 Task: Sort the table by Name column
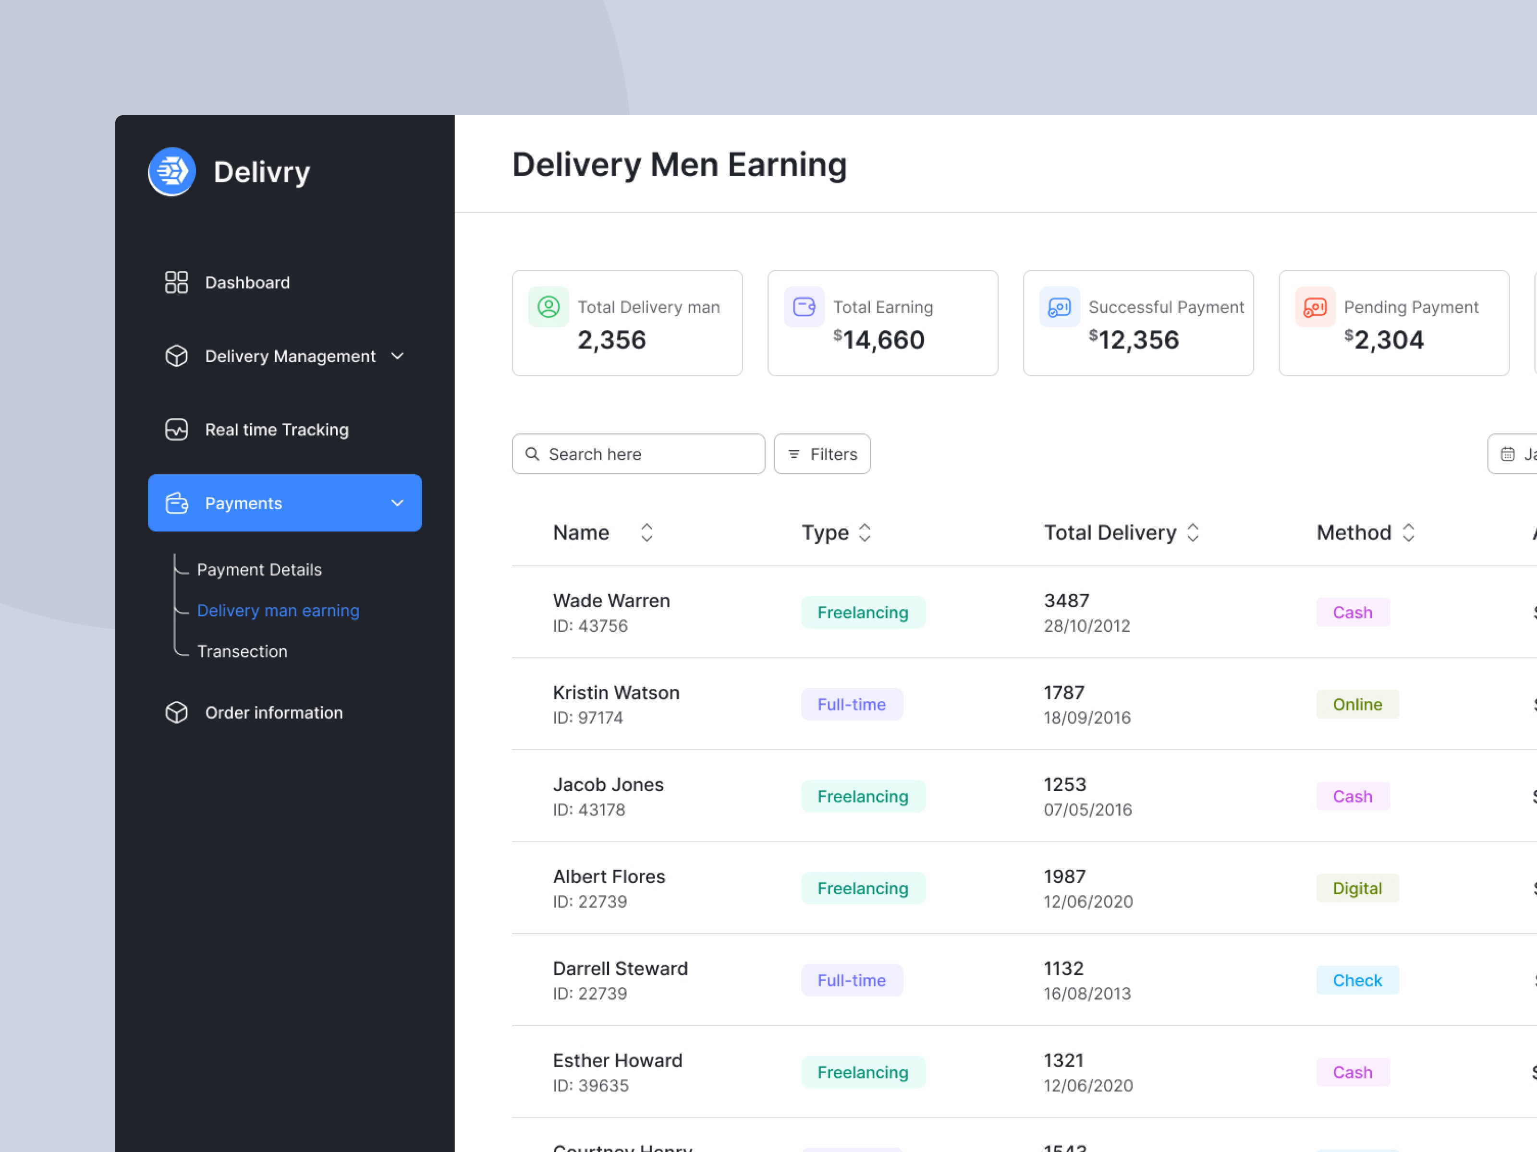pyautogui.click(x=646, y=533)
